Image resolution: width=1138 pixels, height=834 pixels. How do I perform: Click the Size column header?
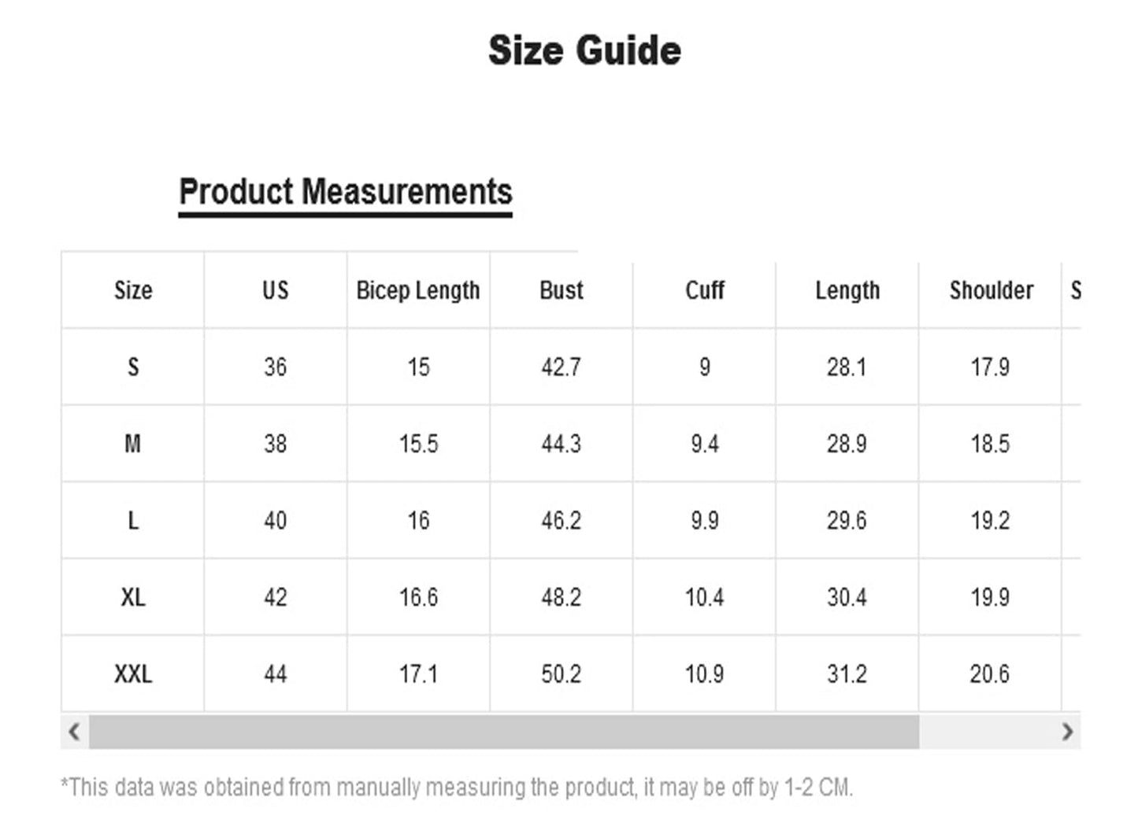pos(133,290)
